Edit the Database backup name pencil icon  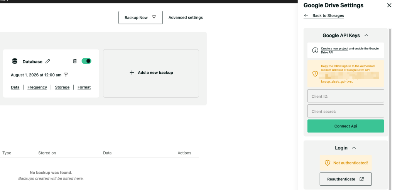tap(48, 61)
